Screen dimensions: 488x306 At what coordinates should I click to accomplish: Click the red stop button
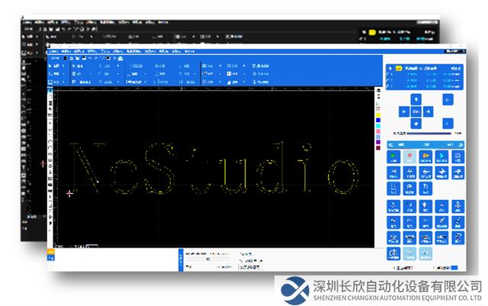click(x=409, y=156)
